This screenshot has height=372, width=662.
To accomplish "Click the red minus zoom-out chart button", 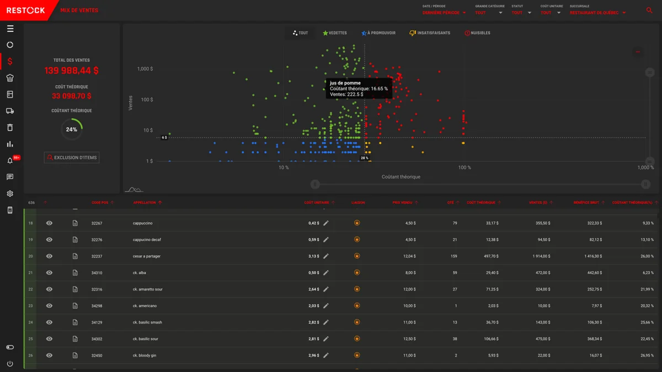I will (x=638, y=52).
